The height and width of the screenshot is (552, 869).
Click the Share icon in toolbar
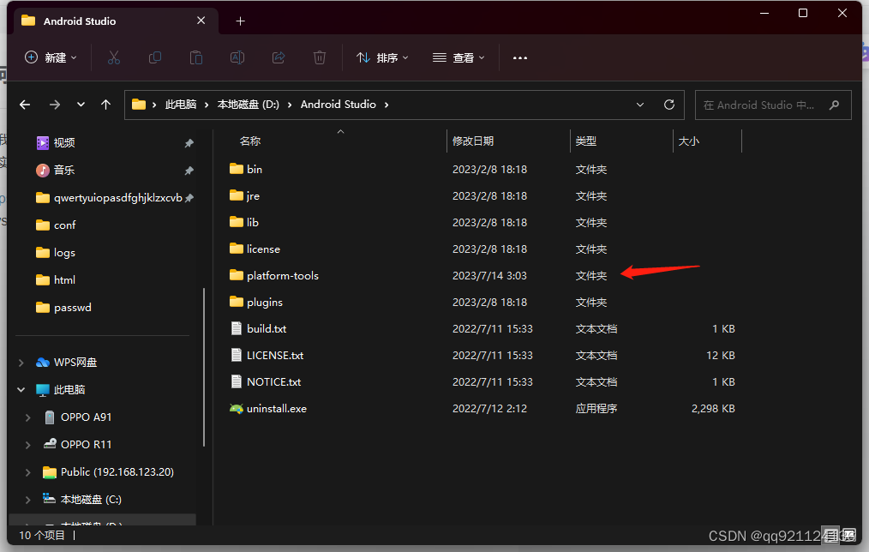[279, 57]
